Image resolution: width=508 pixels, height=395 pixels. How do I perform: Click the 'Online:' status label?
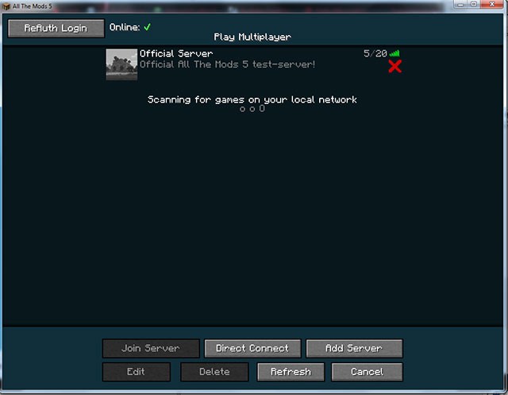coord(125,27)
